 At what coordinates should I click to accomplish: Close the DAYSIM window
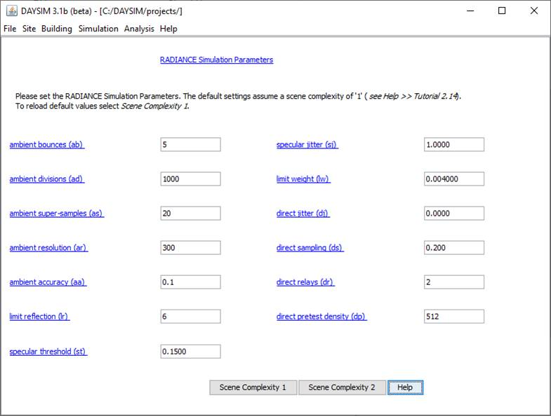pyautogui.click(x=533, y=11)
